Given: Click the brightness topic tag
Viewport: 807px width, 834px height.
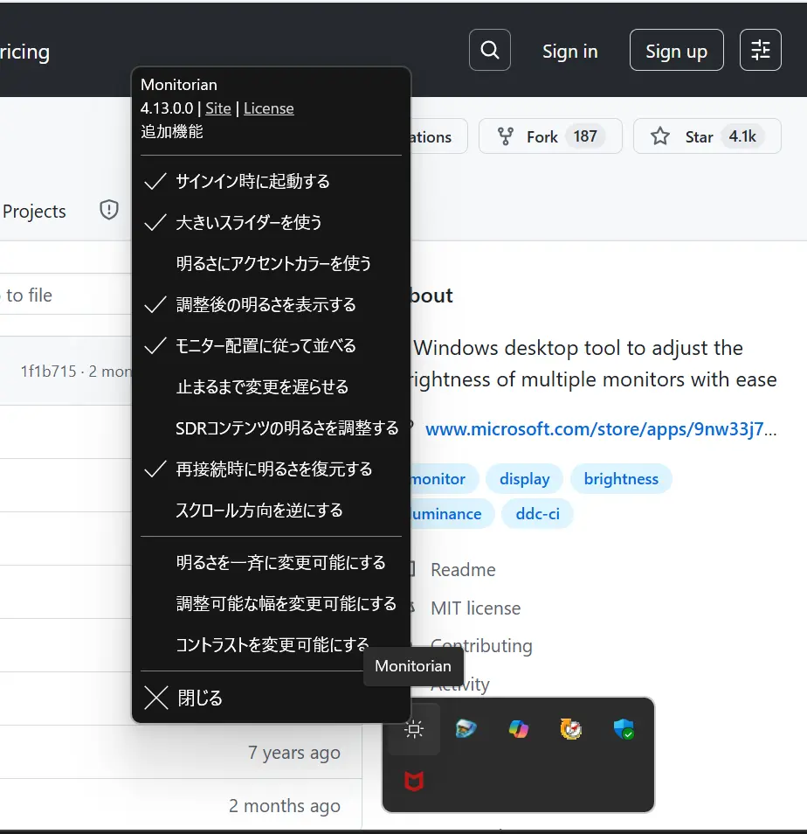Looking at the screenshot, I should 621,479.
